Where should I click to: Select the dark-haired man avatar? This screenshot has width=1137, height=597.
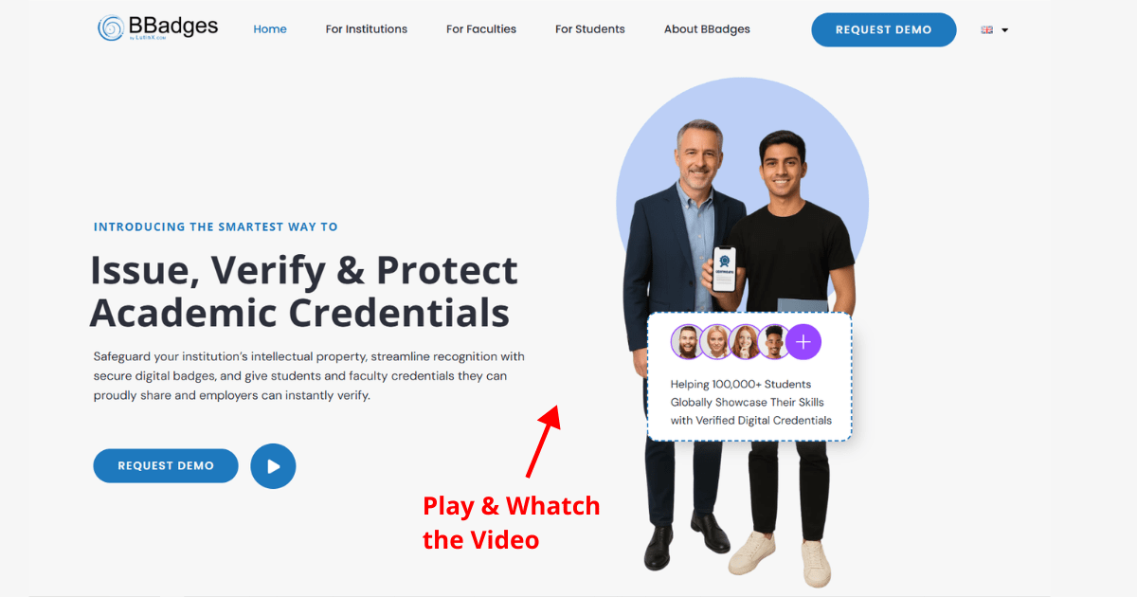click(773, 342)
